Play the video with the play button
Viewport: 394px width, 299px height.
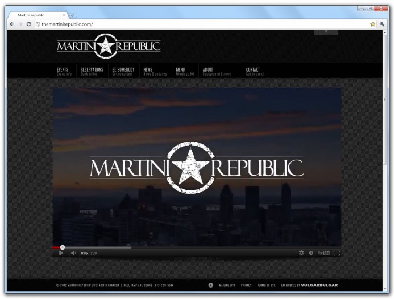(61, 253)
